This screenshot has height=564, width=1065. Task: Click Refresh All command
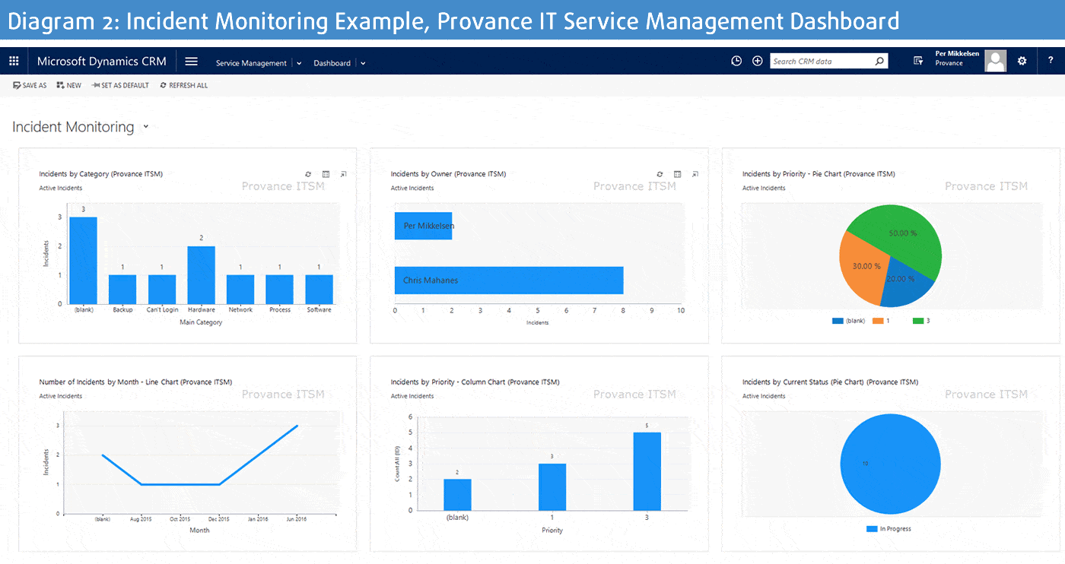coord(184,86)
